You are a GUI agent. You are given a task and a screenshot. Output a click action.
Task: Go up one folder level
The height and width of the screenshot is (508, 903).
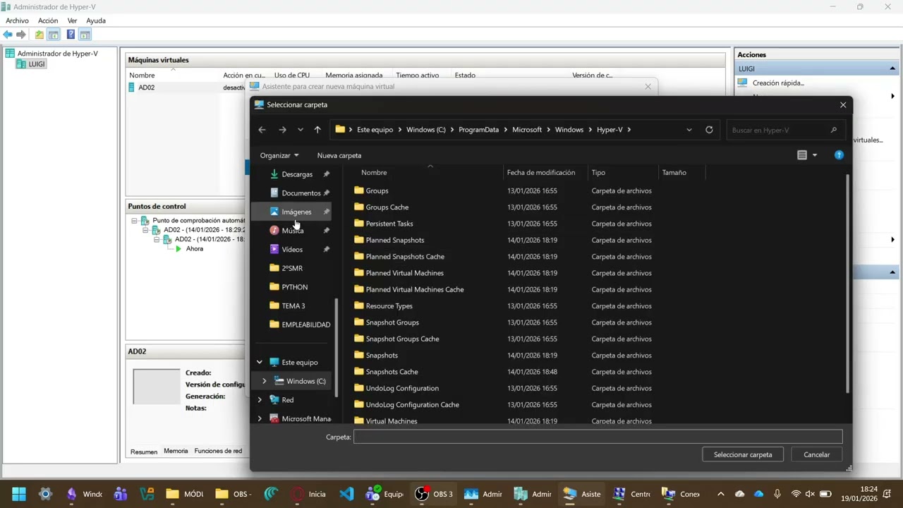tap(317, 130)
